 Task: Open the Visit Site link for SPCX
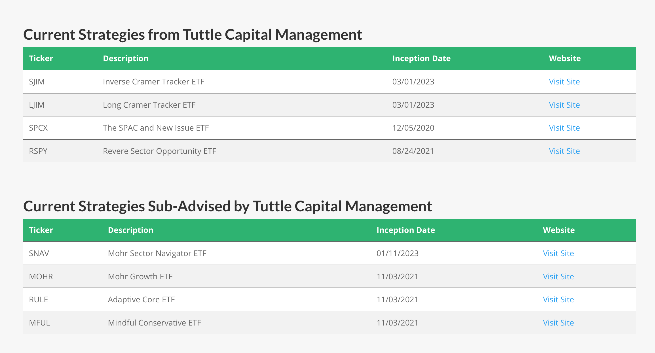[x=564, y=128]
